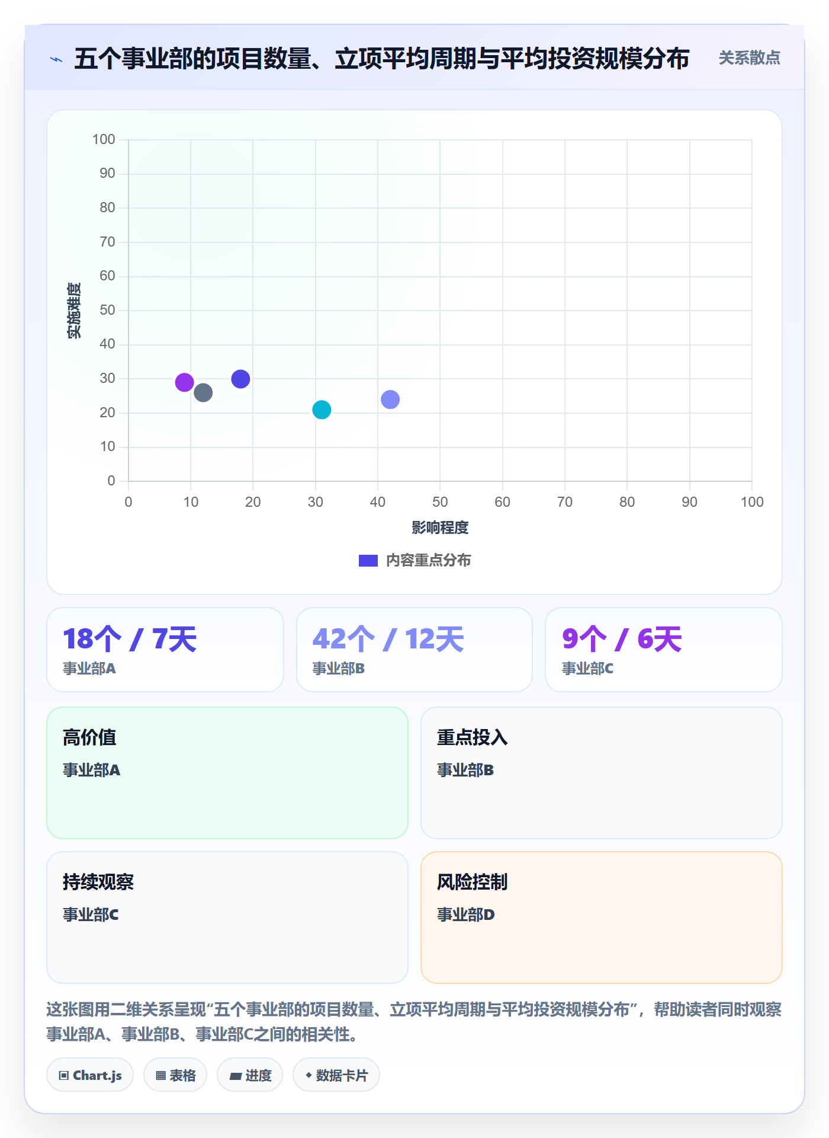Click the lightning bolt icon beside the title
The image size is (829, 1138).
(56, 59)
